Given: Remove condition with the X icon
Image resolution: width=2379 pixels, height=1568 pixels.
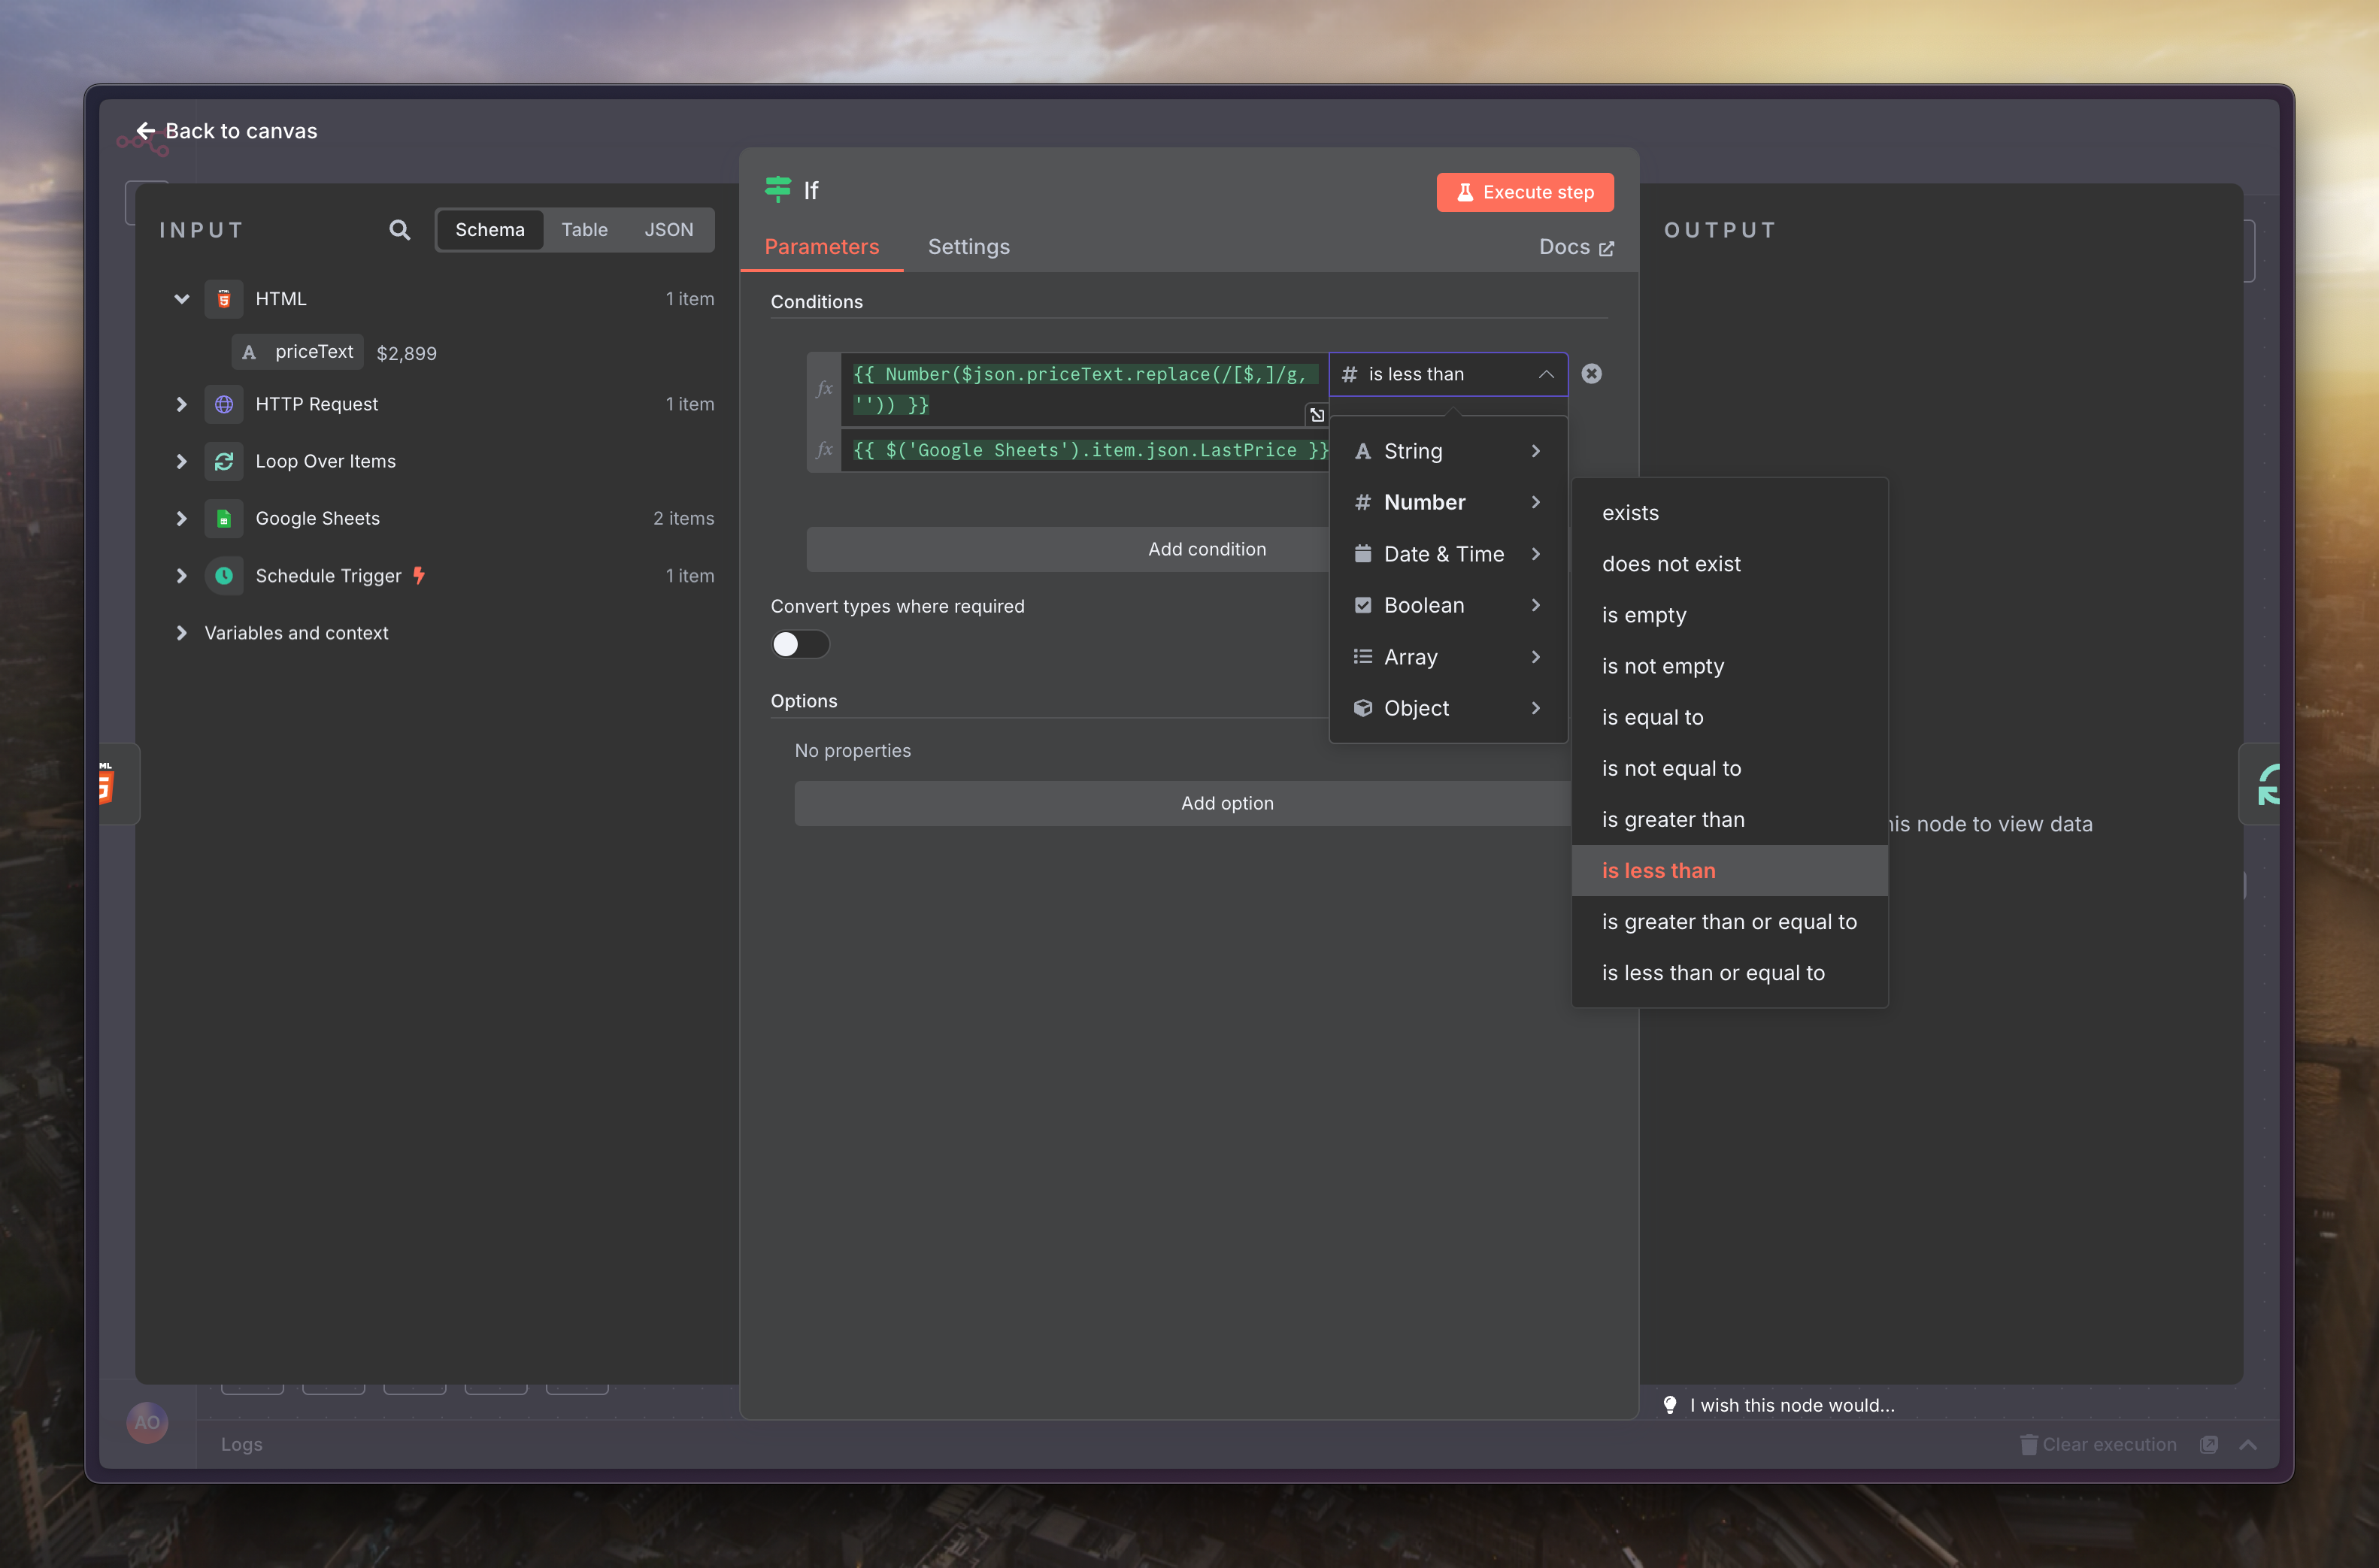Looking at the screenshot, I should point(1591,374).
